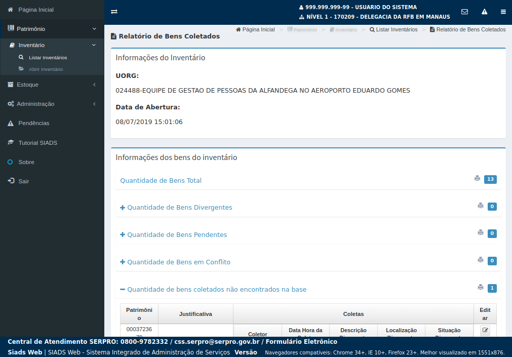Print the Bens em Conflito list
512x357 pixels.
pos(480,260)
